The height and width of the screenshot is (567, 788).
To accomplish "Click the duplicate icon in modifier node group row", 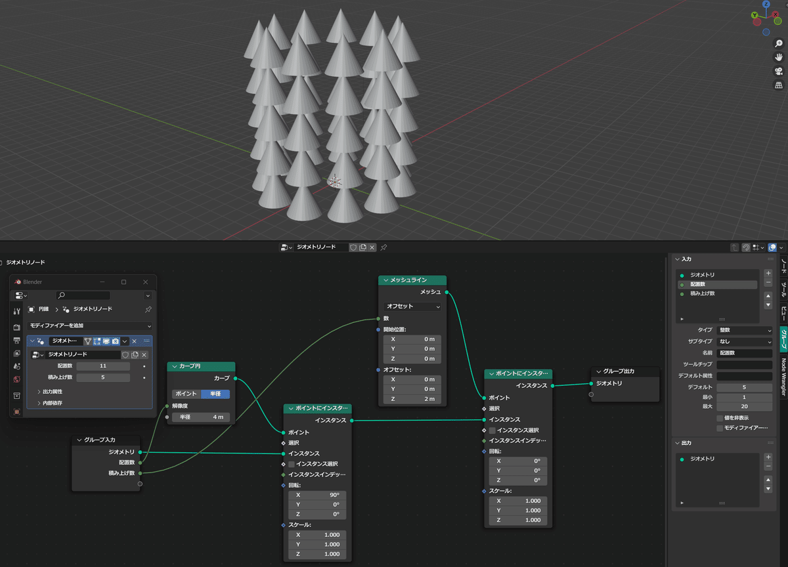I will [135, 354].
